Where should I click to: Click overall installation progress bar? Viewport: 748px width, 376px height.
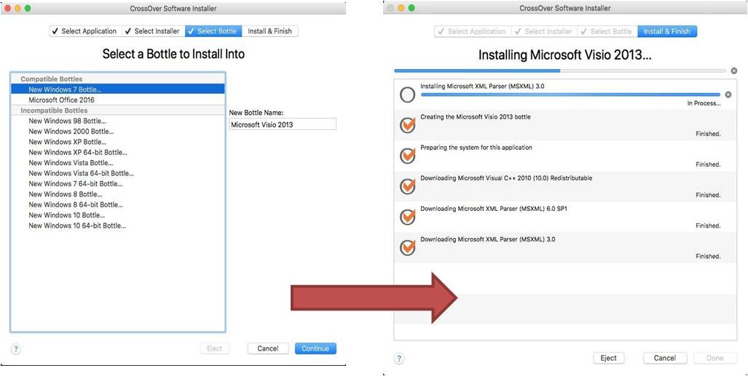point(560,71)
